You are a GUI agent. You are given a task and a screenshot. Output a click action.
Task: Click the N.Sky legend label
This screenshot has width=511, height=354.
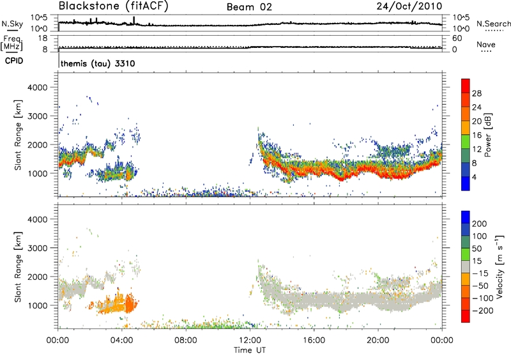[12, 24]
